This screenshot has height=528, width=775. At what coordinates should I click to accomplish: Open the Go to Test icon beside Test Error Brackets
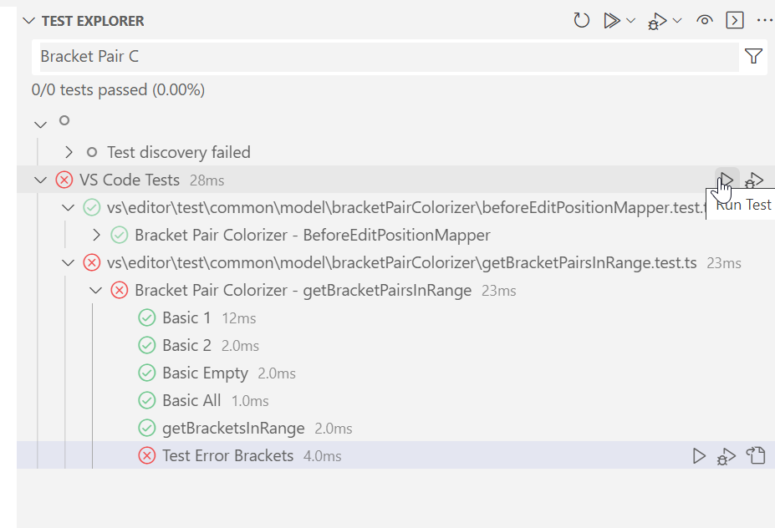(x=756, y=455)
